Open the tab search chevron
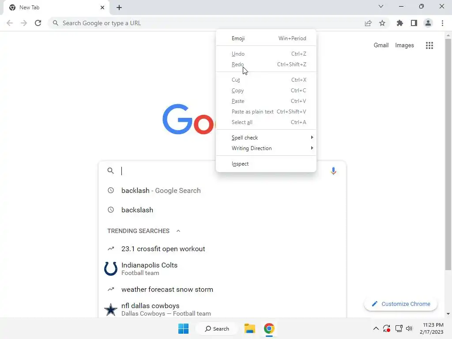452x339 pixels. [x=381, y=6]
